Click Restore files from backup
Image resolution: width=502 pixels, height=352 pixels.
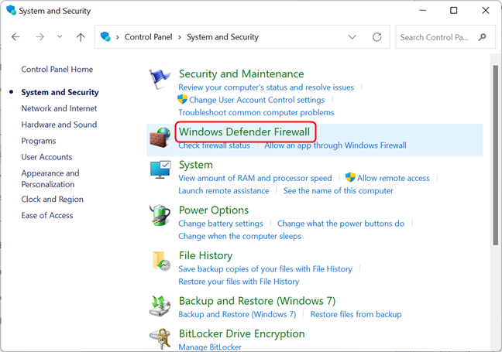point(356,314)
